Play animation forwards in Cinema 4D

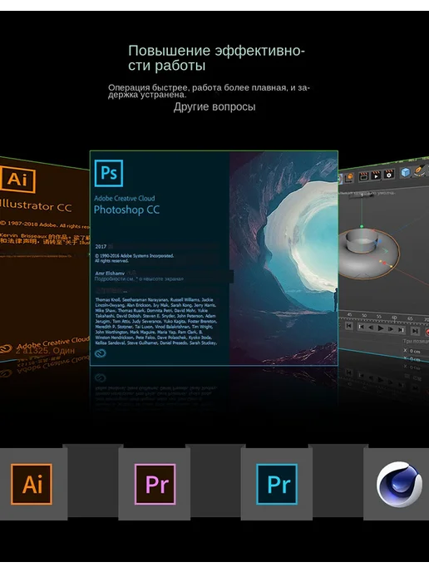pos(381,328)
